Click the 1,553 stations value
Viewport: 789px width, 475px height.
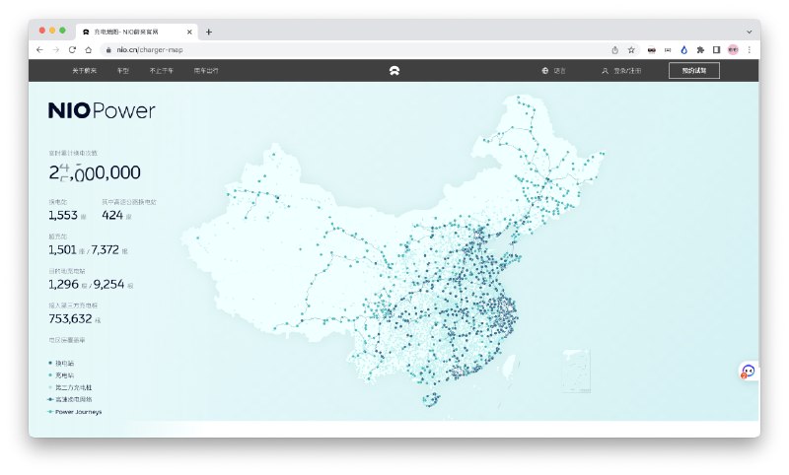63,215
